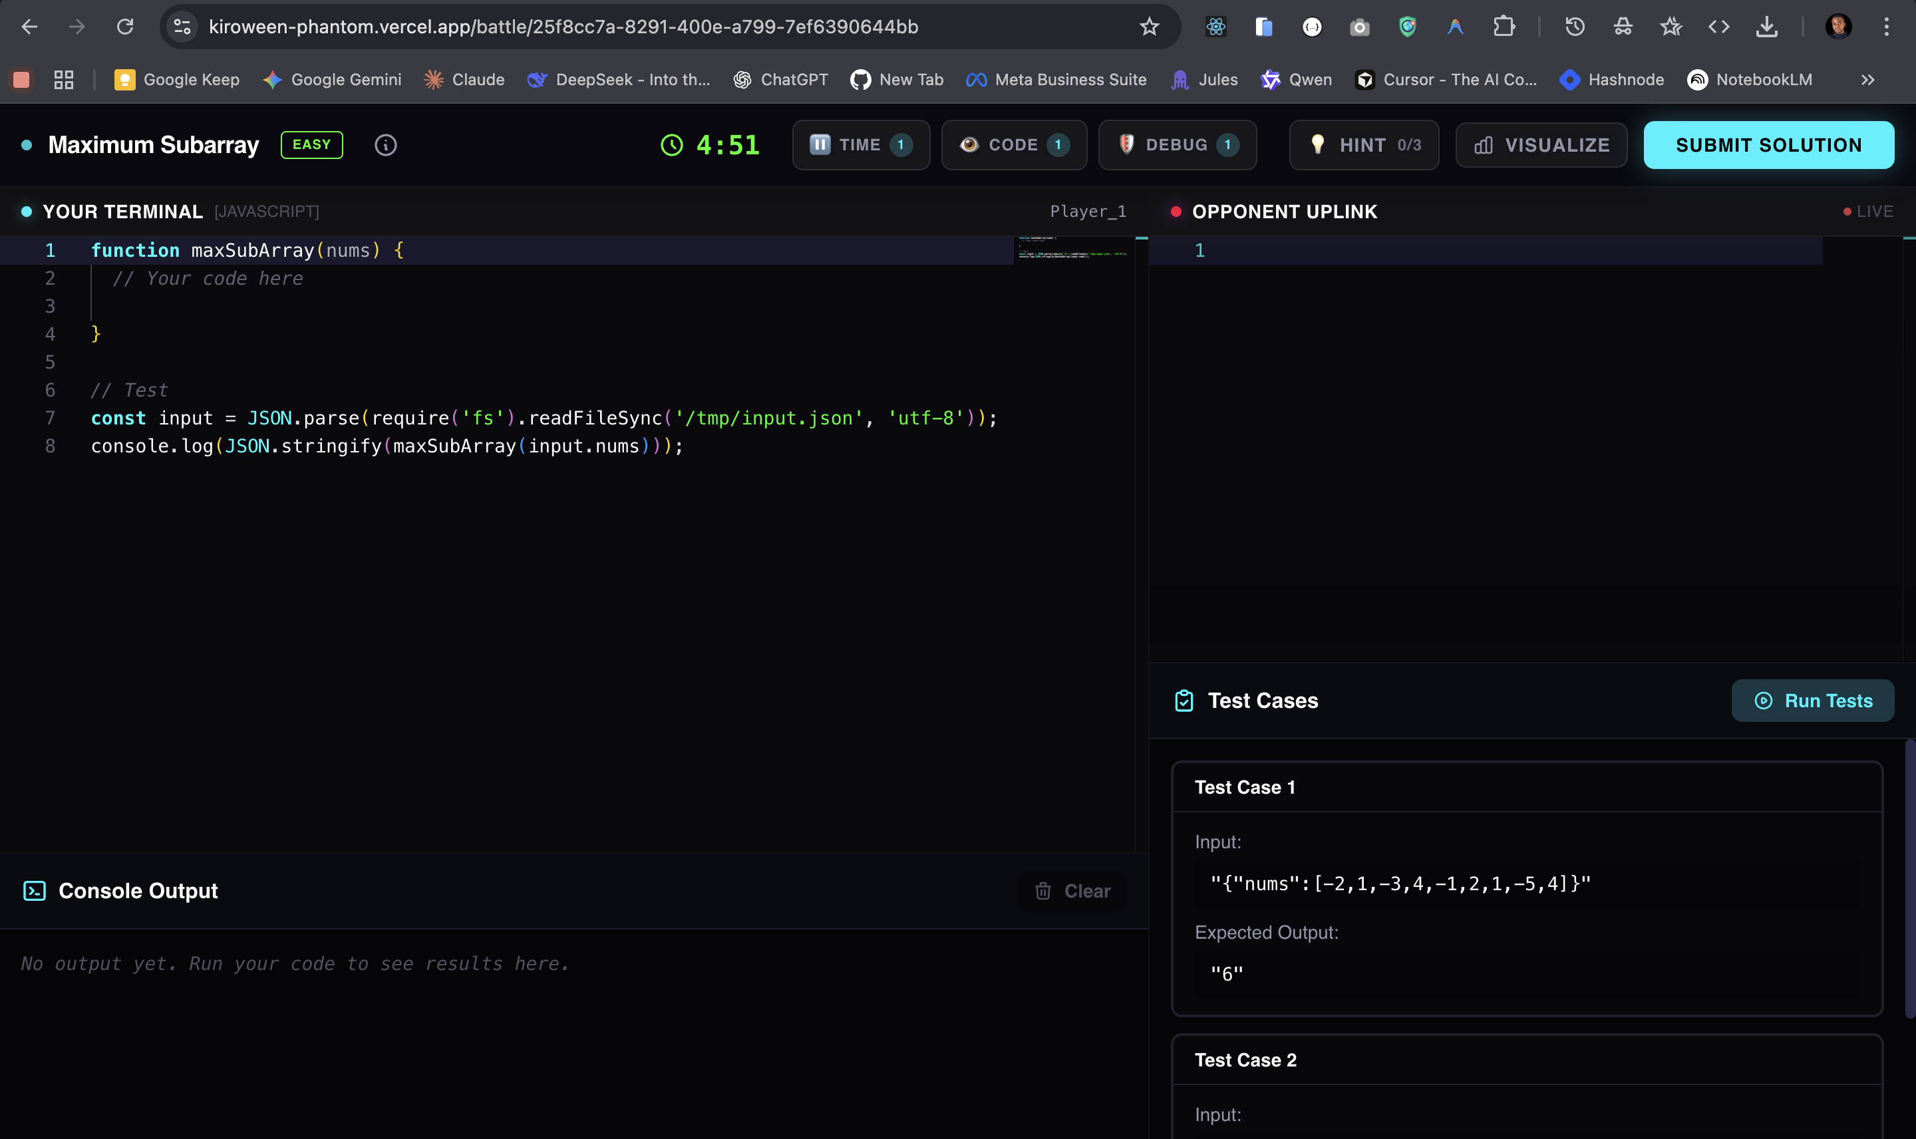Bookmark this page with star icon

1149,27
